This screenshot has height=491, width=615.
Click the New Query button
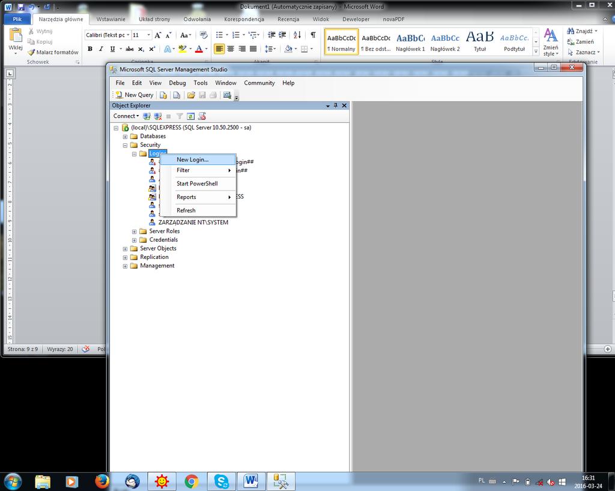coord(135,95)
